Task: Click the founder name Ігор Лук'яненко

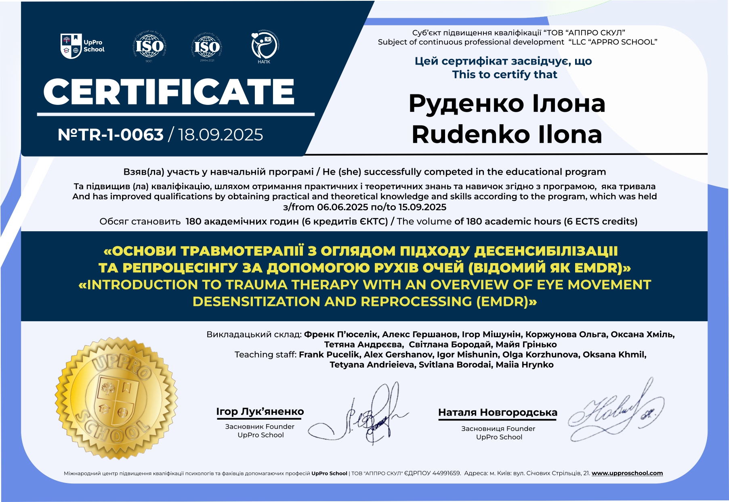Action: tap(260, 411)
